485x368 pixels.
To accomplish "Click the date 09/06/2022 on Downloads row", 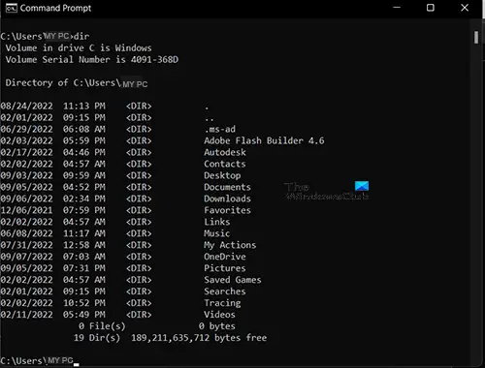I will click(x=26, y=199).
